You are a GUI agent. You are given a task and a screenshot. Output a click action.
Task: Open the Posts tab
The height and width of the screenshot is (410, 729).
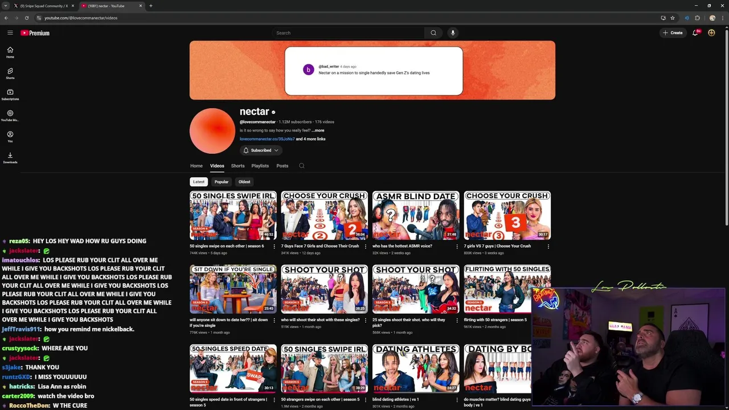282,166
